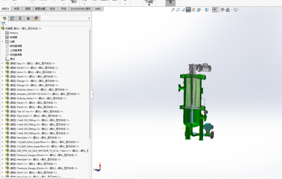
Task: Expand the key<1> component
Action: (x=2, y=63)
